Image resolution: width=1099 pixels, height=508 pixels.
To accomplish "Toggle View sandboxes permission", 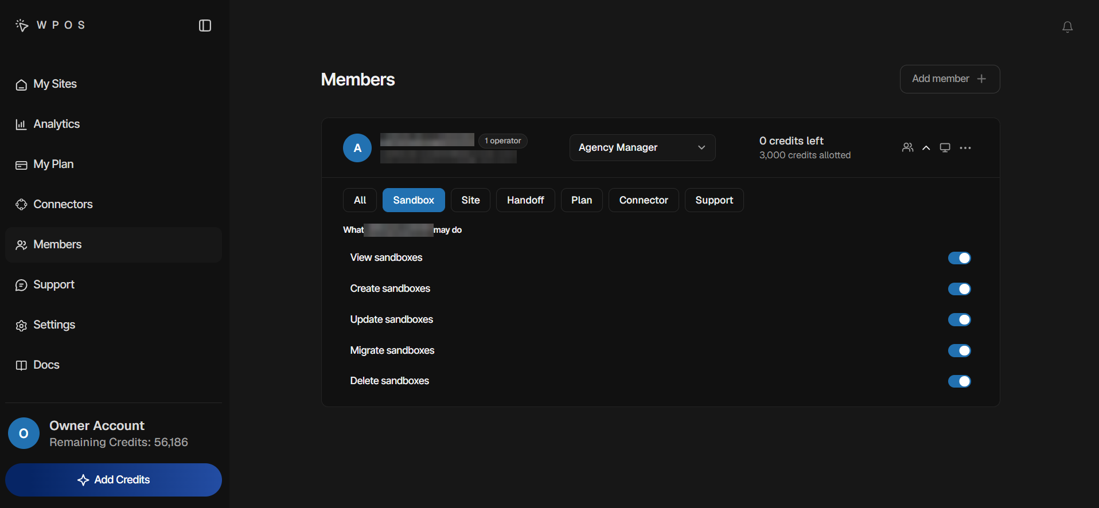I will 959,258.
